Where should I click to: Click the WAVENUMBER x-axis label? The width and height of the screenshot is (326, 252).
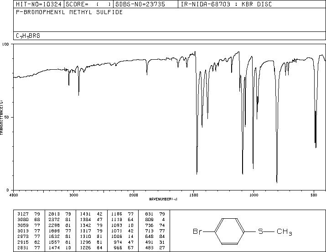coord(163,199)
